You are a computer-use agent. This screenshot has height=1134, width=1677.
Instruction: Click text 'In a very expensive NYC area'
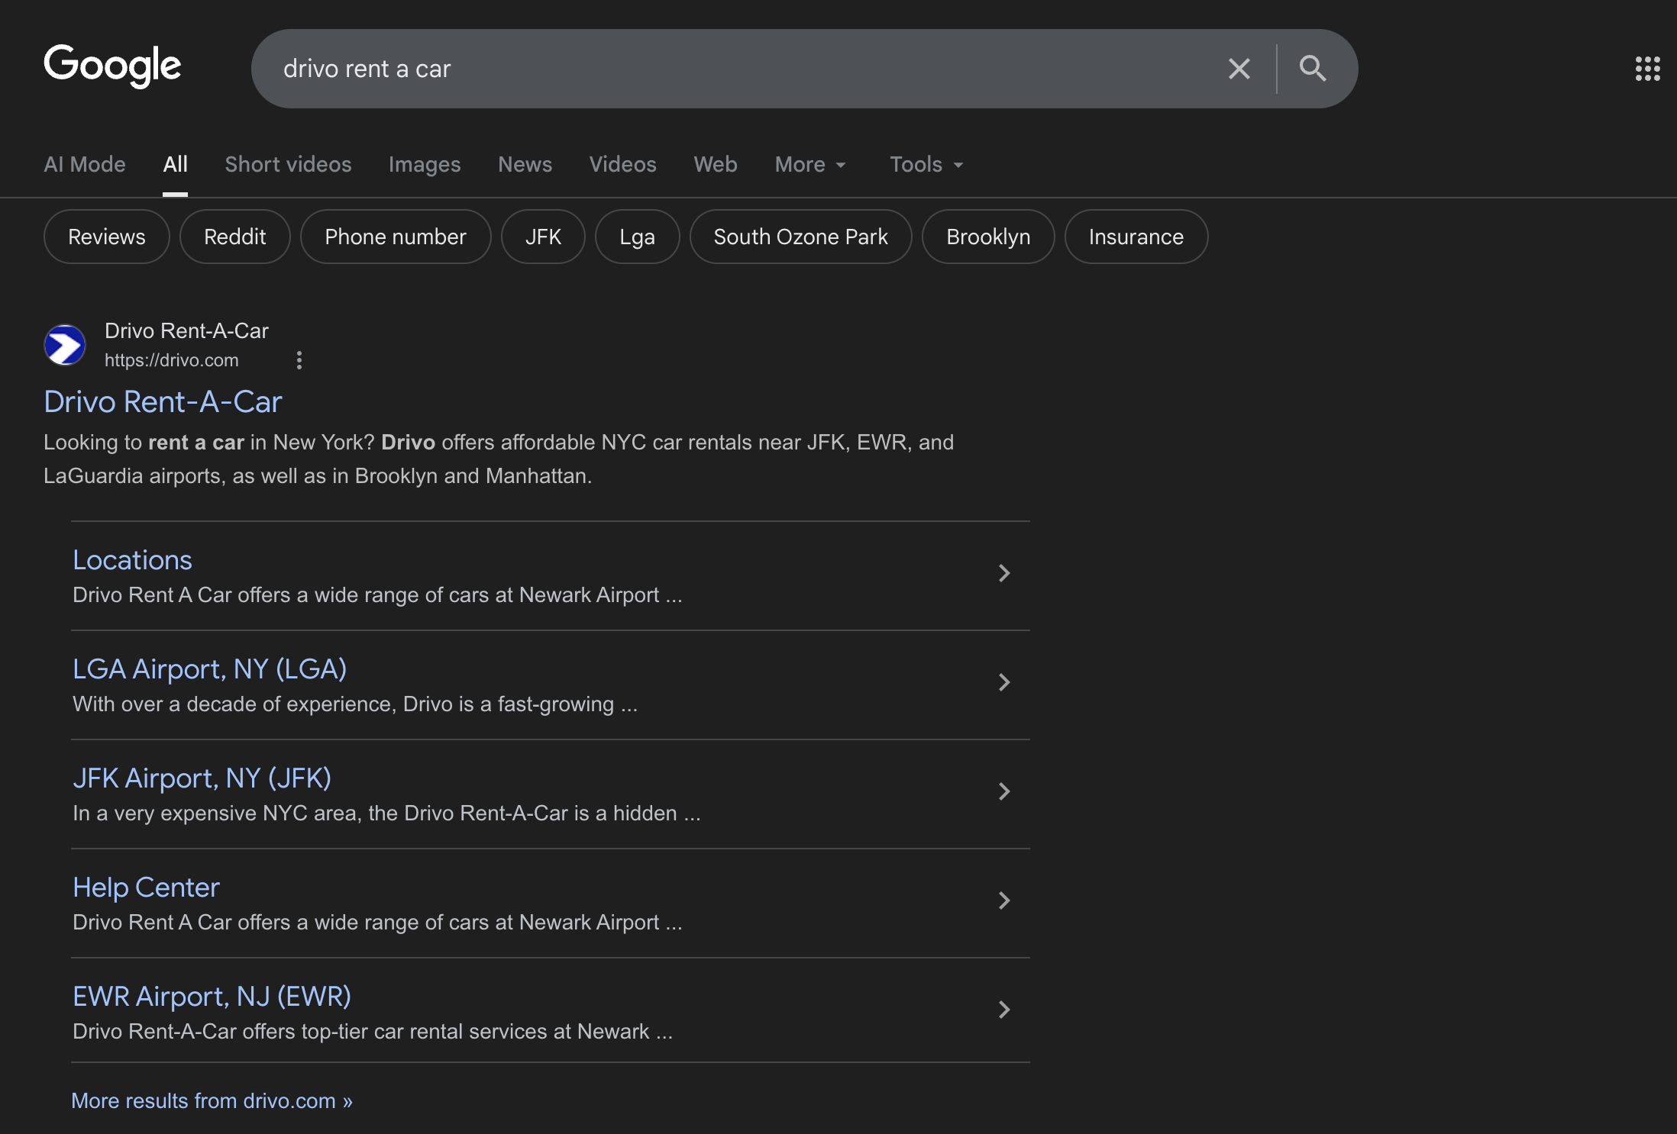click(x=217, y=813)
